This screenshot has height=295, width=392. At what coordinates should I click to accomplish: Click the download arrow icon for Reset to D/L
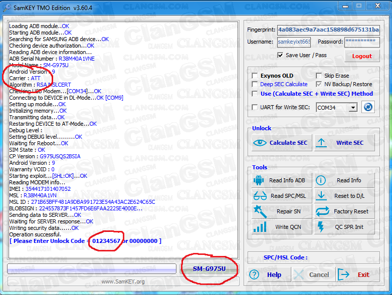pyautogui.click(x=321, y=196)
